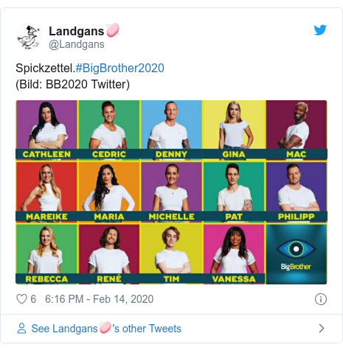Open the tweet info circle icon
The height and width of the screenshot is (350, 343).
pos(321,299)
